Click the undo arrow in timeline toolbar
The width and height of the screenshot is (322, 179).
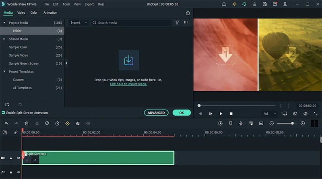[x=6, y=123]
